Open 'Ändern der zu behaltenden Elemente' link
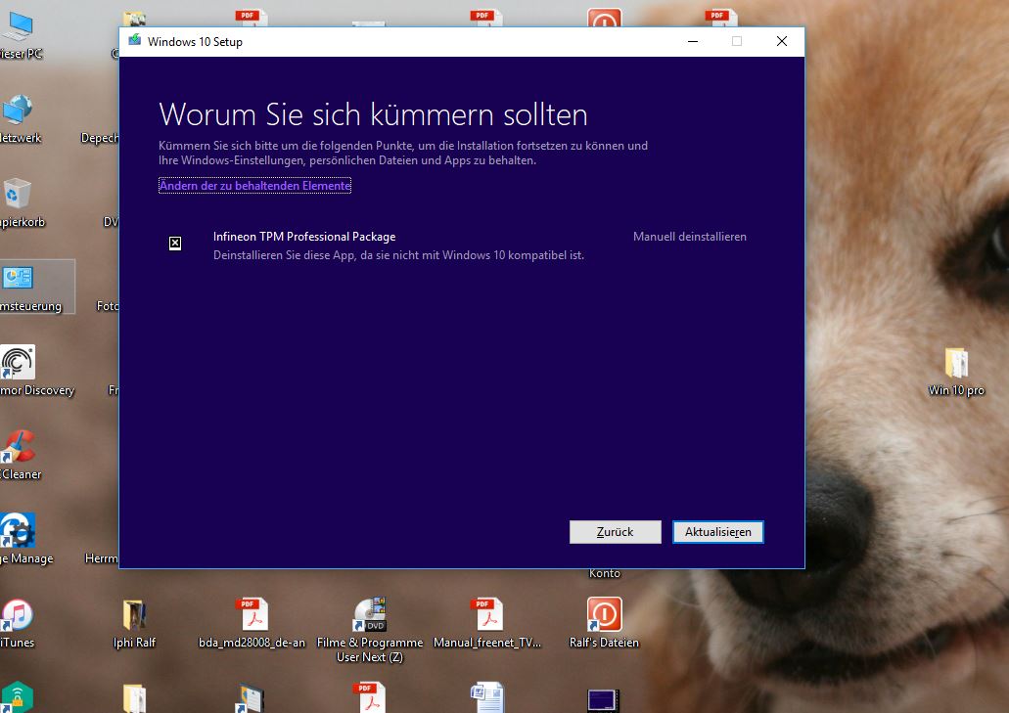1009x713 pixels. click(x=254, y=186)
